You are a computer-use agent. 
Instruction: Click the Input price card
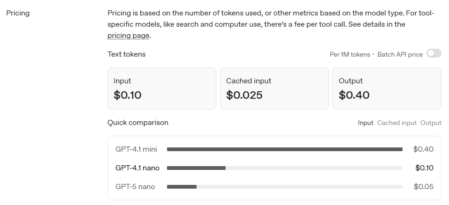pos(161,88)
